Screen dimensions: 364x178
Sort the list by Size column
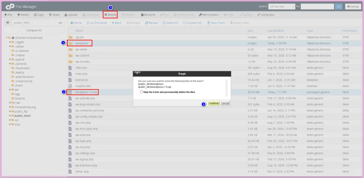click(250, 31)
